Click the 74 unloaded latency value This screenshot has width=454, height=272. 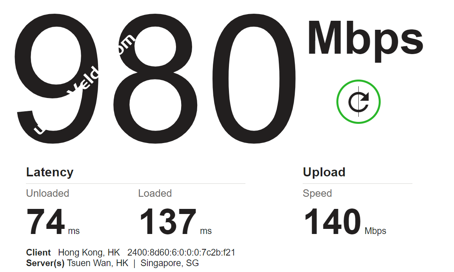pyautogui.click(x=45, y=222)
